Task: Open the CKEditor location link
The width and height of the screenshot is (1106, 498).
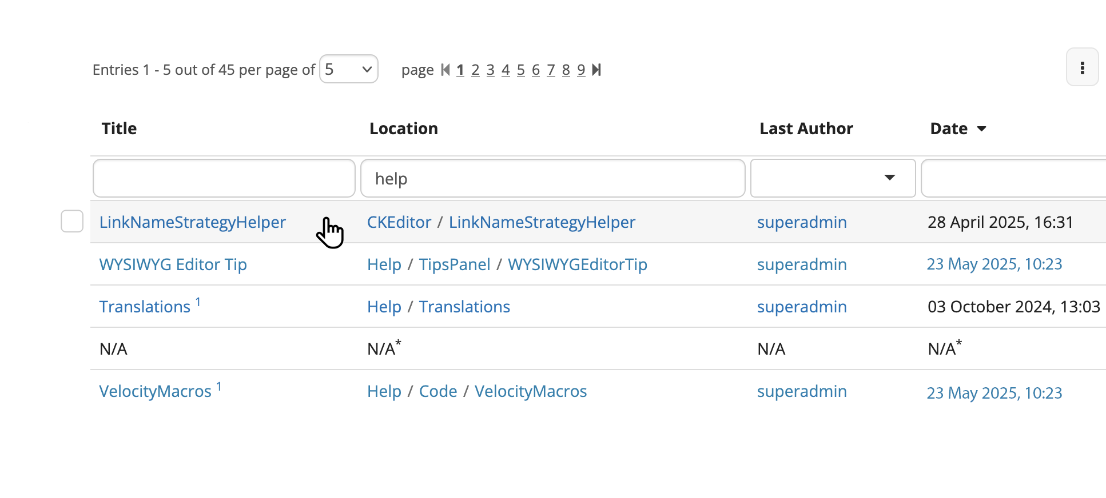Action: (399, 222)
